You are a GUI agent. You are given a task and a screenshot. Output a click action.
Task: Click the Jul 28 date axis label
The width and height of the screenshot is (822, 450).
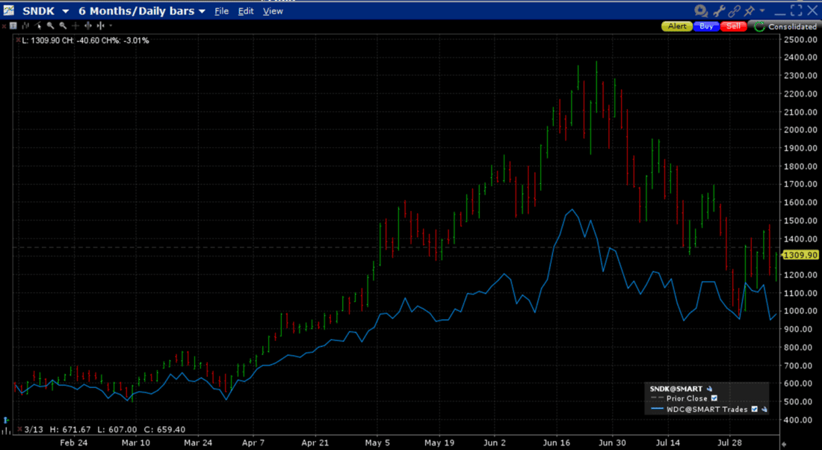tap(729, 443)
